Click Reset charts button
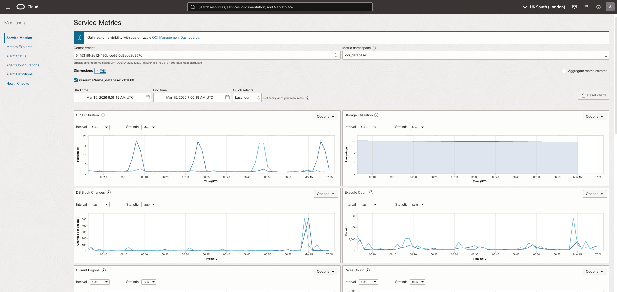The width and height of the screenshot is (617, 292). click(x=594, y=95)
